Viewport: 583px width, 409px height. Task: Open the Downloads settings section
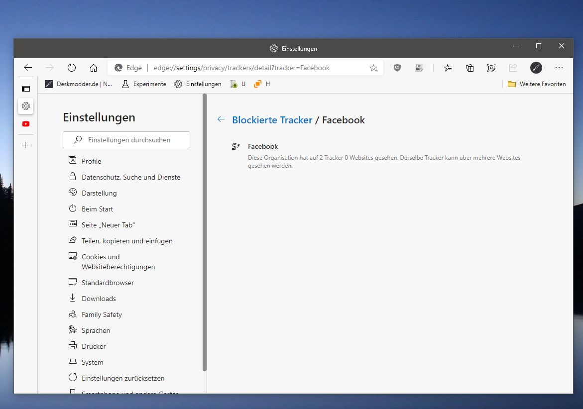pos(99,299)
